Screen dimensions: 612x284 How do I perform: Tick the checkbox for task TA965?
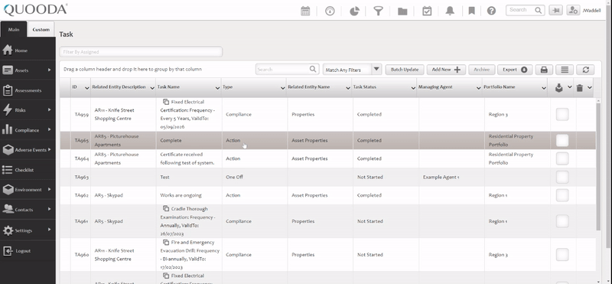pyautogui.click(x=562, y=140)
